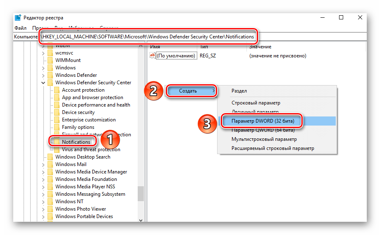Select Строковый параметр in the context menu
This screenshot has width=380, height=235.
point(256,103)
